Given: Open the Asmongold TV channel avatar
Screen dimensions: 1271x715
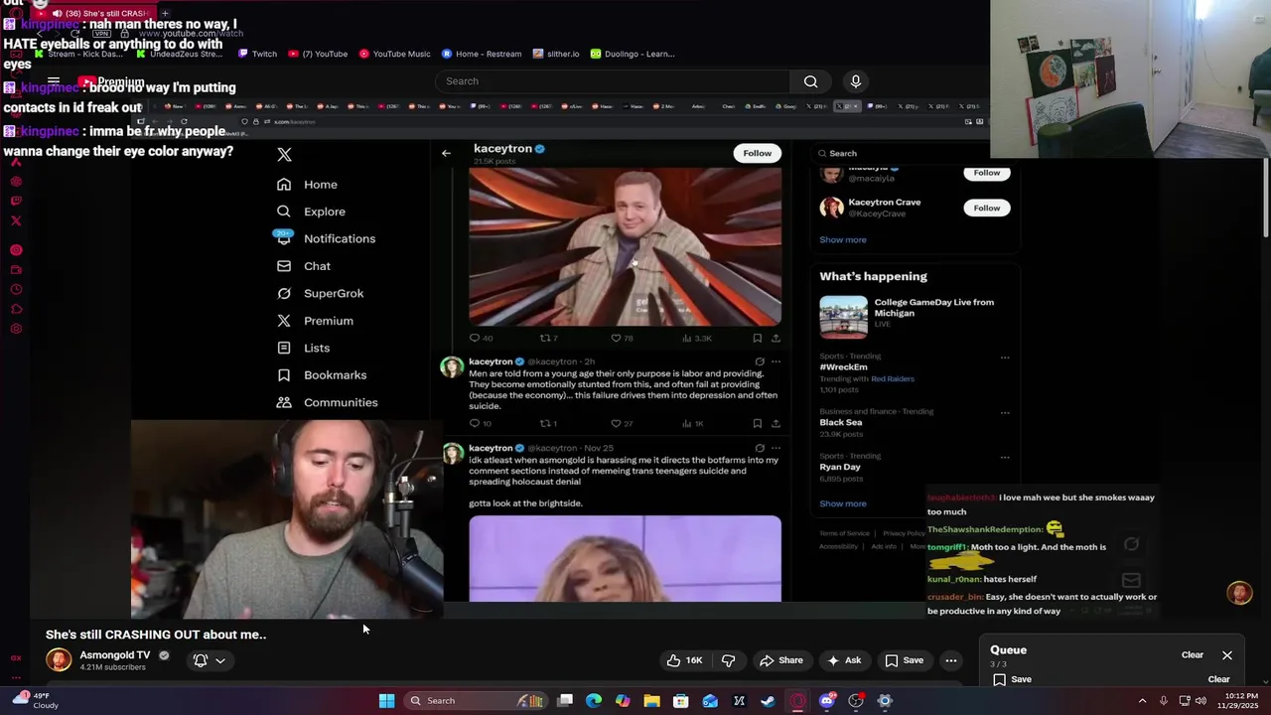Looking at the screenshot, I should [59, 660].
